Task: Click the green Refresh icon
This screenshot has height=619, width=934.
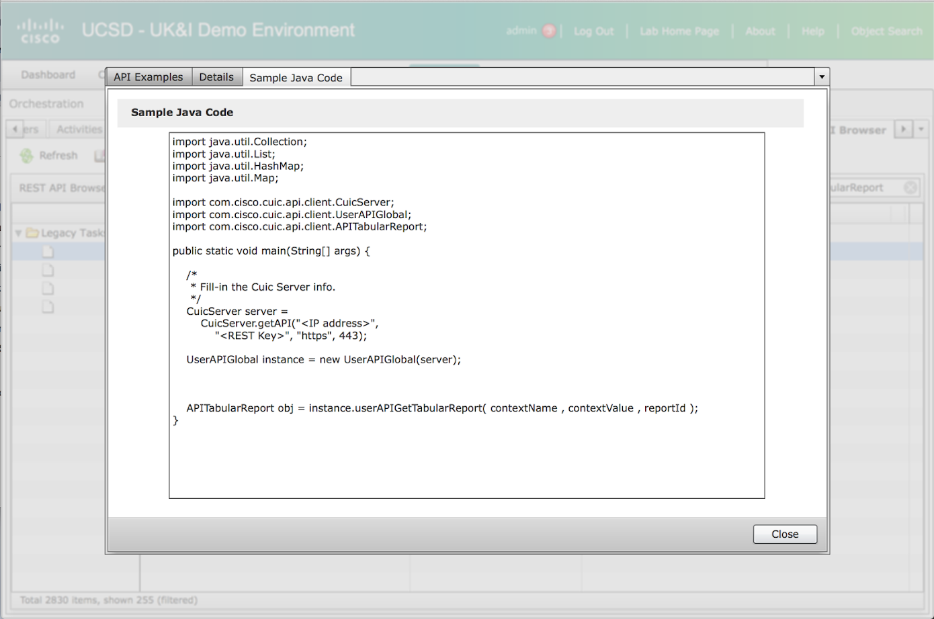Action: [26, 156]
